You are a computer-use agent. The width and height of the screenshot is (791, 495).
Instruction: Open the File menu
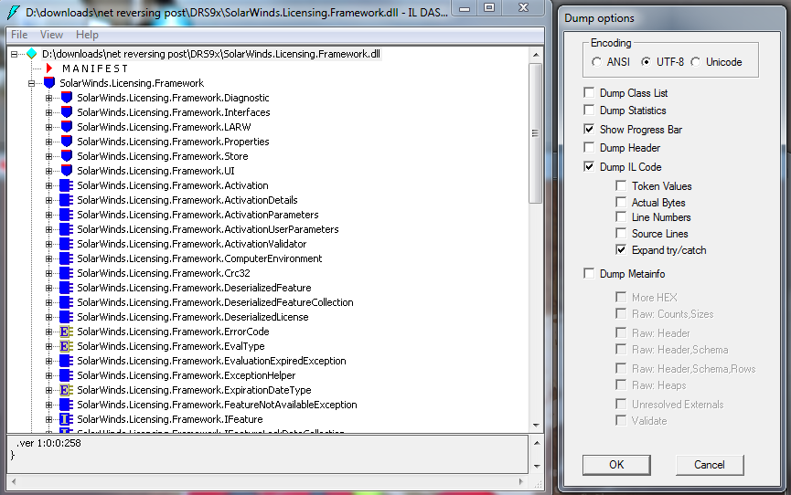(19, 35)
